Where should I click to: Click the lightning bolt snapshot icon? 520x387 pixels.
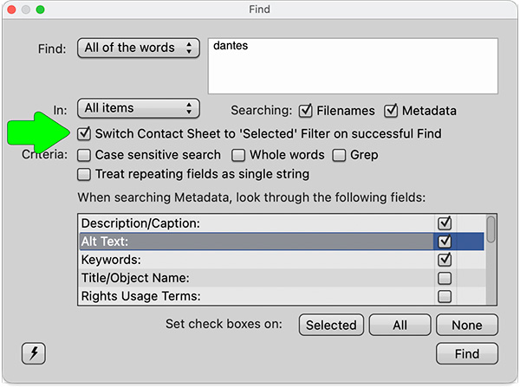(34, 353)
